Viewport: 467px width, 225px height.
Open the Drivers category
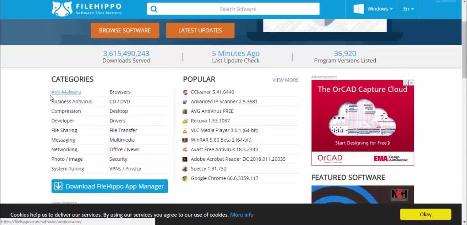pyautogui.click(x=117, y=121)
